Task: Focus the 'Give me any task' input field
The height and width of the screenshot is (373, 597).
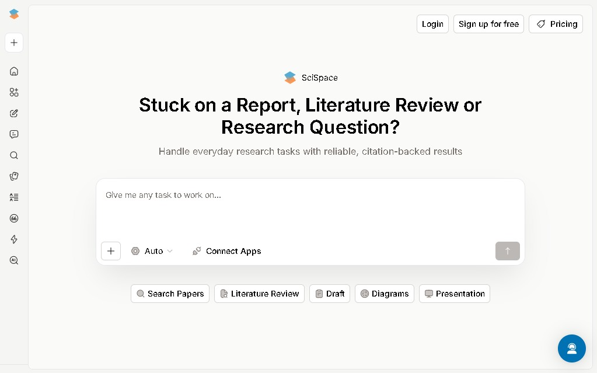Action: [x=310, y=210]
